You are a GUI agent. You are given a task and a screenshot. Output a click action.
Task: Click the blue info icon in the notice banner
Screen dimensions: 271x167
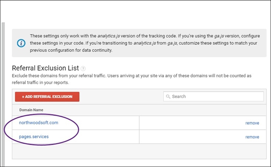click(x=21, y=43)
